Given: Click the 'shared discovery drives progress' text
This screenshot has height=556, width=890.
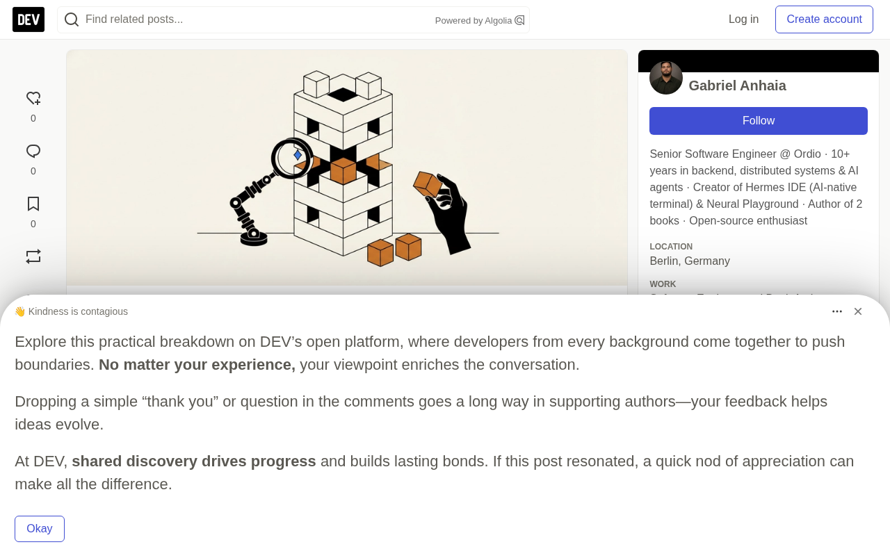Looking at the screenshot, I should (194, 461).
